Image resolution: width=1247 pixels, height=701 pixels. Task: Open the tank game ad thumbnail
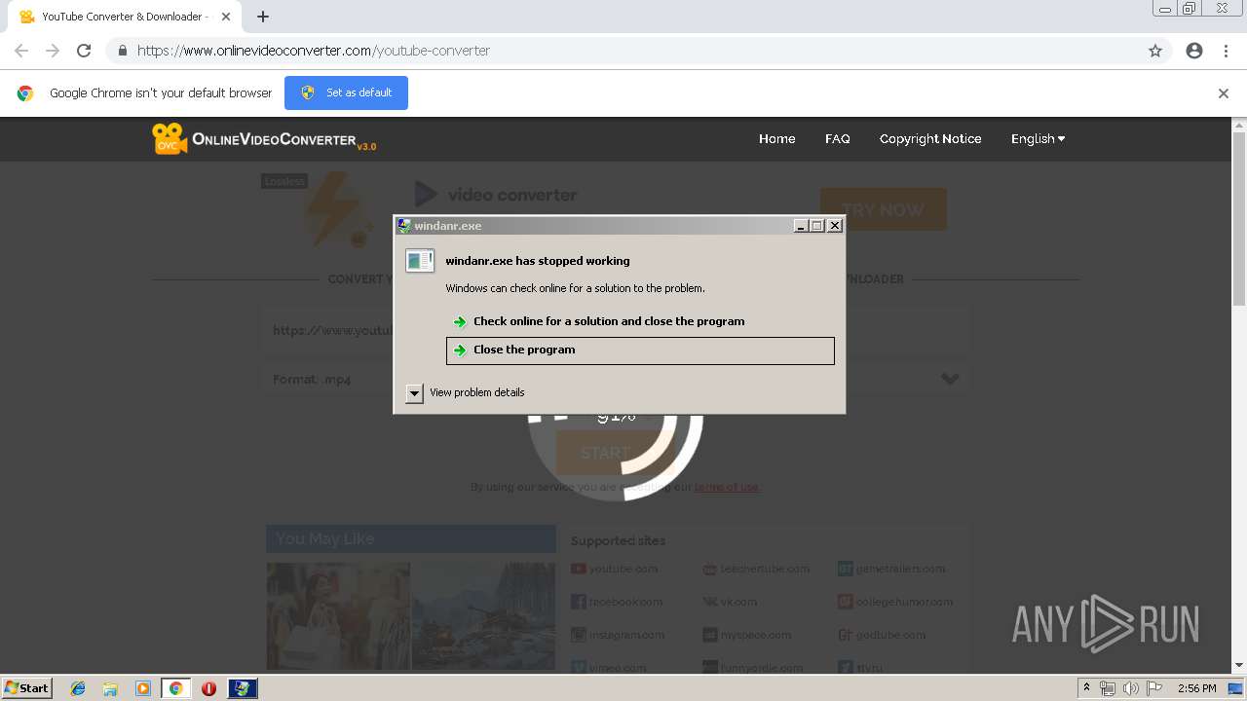(x=483, y=615)
